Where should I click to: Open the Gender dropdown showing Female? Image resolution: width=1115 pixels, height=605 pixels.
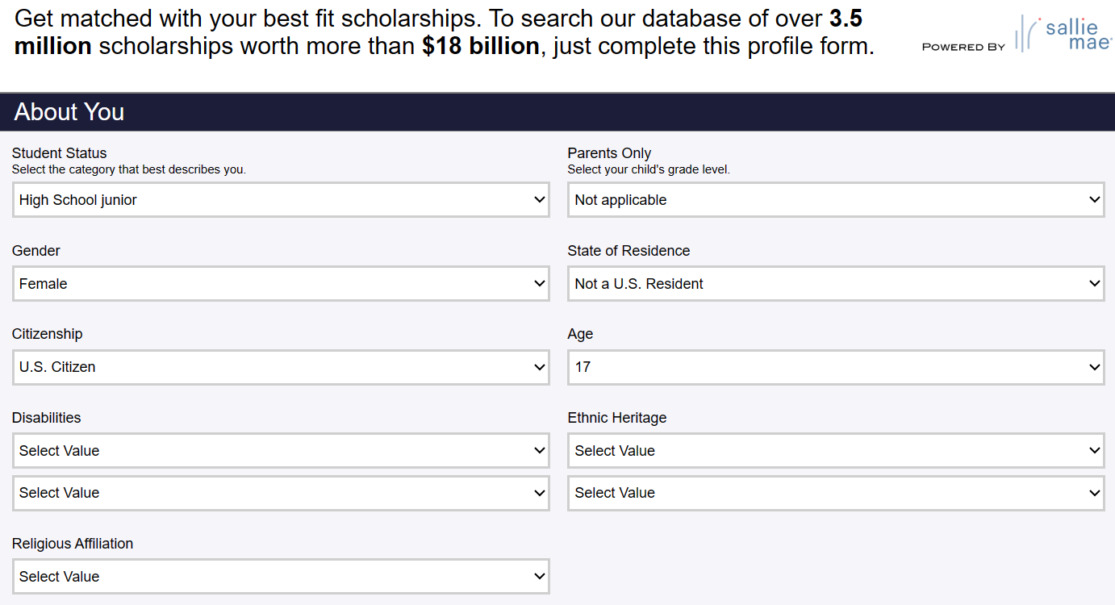[x=281, y=283]
